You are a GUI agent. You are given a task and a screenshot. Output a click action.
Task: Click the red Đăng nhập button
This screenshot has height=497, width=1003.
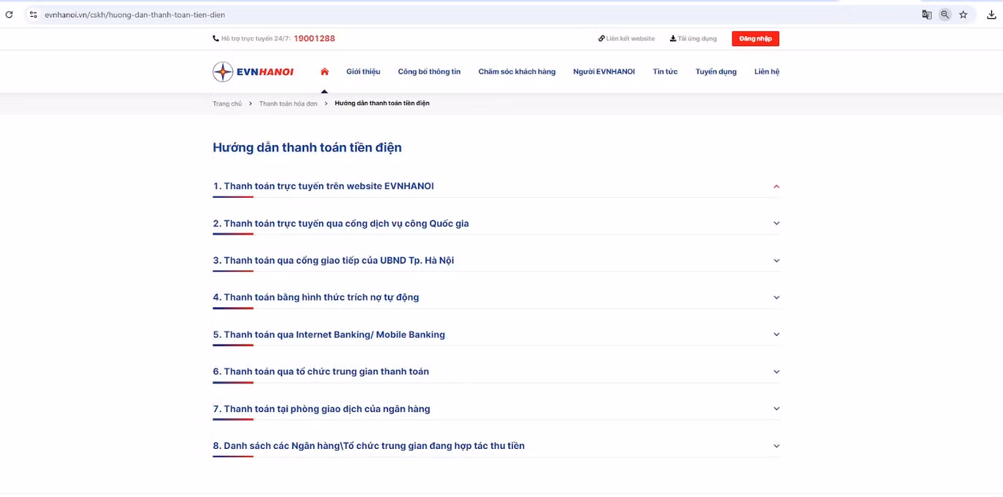point(756,39)
